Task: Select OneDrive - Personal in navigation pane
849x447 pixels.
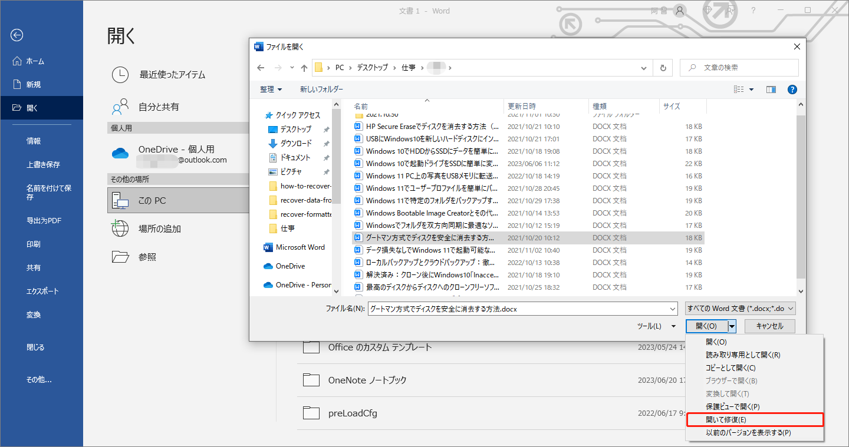Action: point(297,285)
